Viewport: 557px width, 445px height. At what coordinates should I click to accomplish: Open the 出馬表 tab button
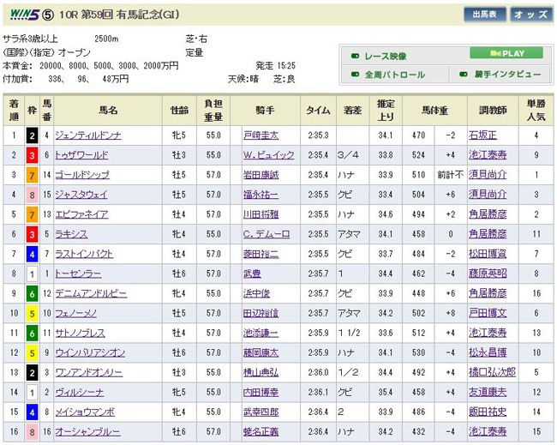(x=485, y=15)
